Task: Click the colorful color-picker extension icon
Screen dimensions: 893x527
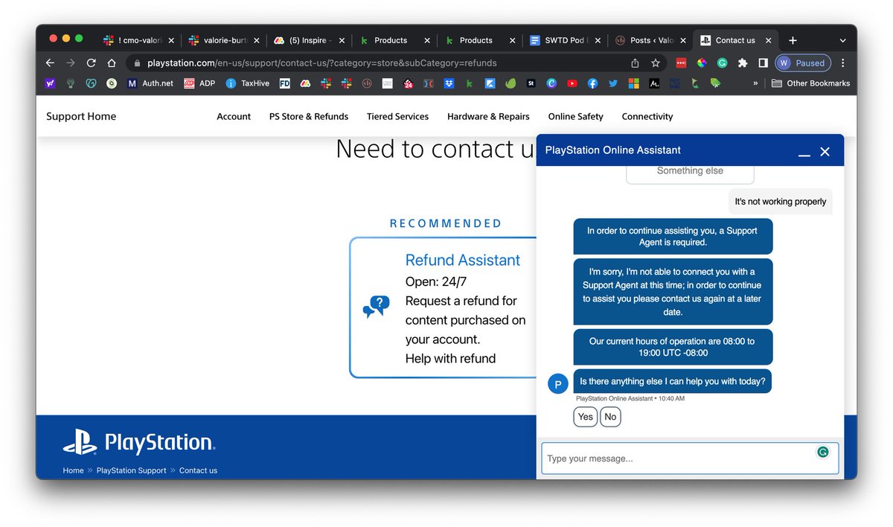Action: coord(702,63)
